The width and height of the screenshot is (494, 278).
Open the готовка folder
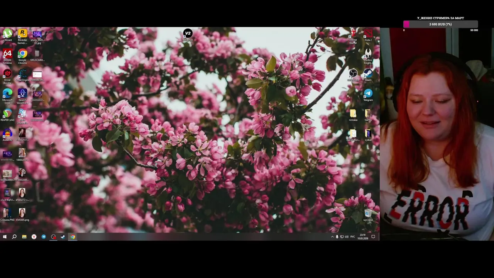click(353, 115)
